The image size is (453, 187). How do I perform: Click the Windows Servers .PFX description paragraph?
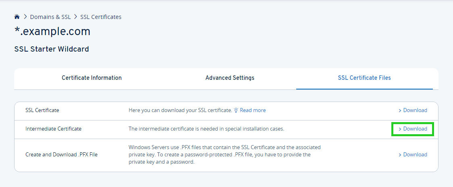point(224,154)
